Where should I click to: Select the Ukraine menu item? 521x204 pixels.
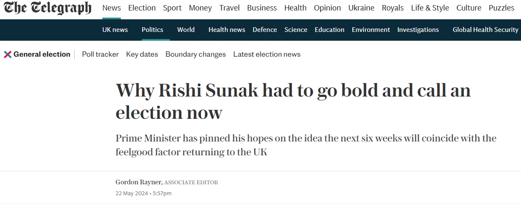coord(361,8)
